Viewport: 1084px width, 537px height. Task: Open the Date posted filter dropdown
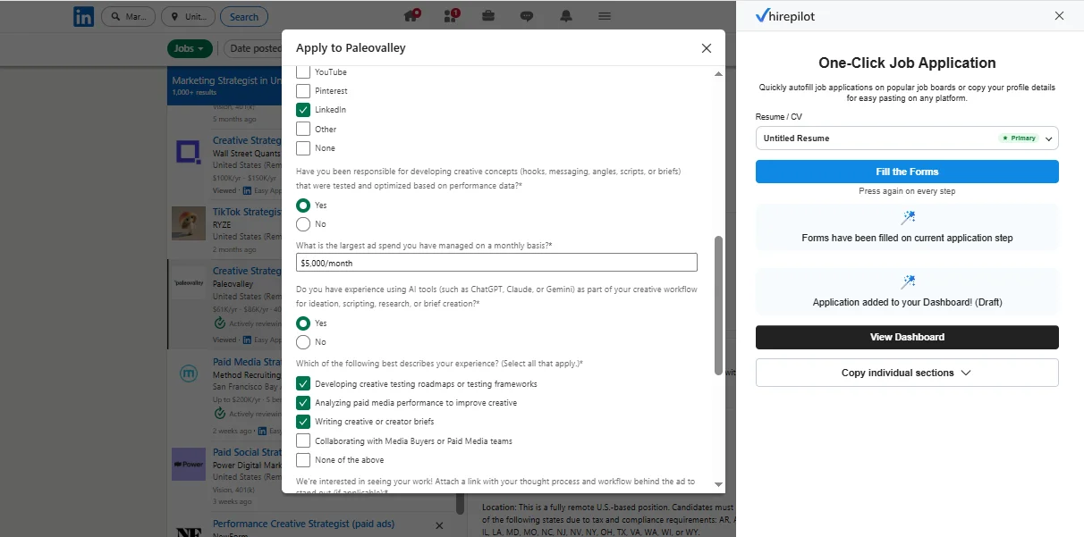(254, 48)
